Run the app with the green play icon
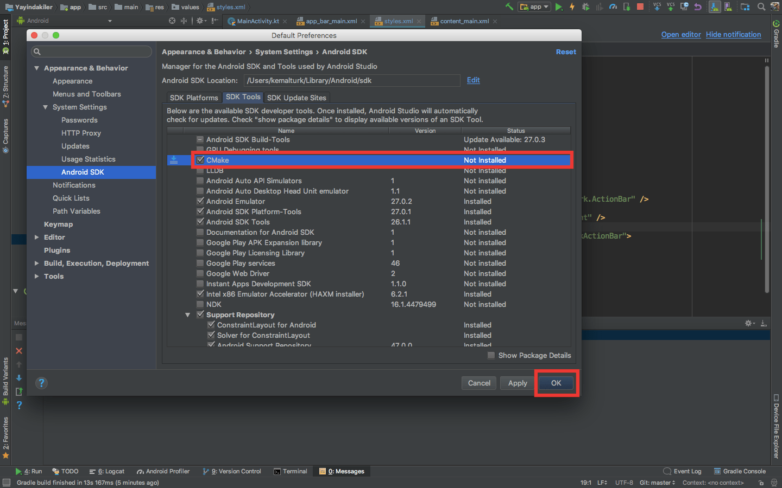This screenshot has width=782, height=488. point(559,7)
